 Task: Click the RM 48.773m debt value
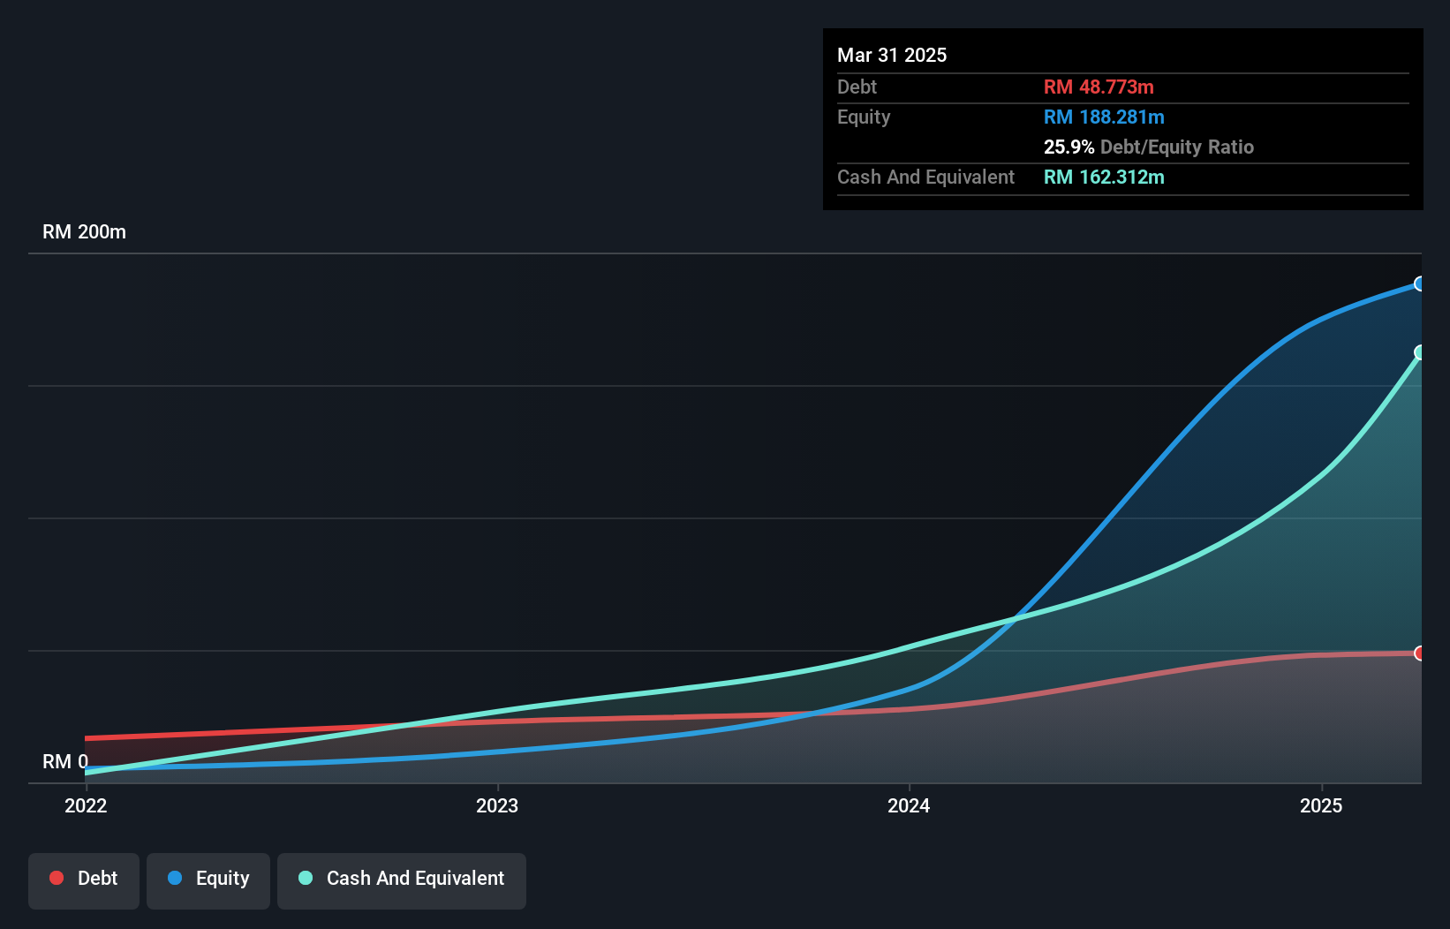coord(1099,87)
